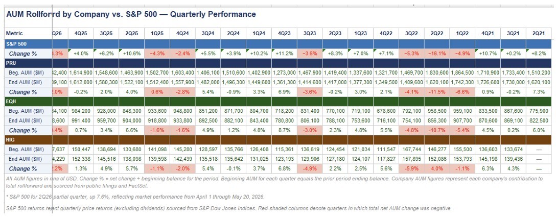The height and width of the screenshot is (220, 556).
Task: Click the 4Q25 column header
Action: coord(81,33)
